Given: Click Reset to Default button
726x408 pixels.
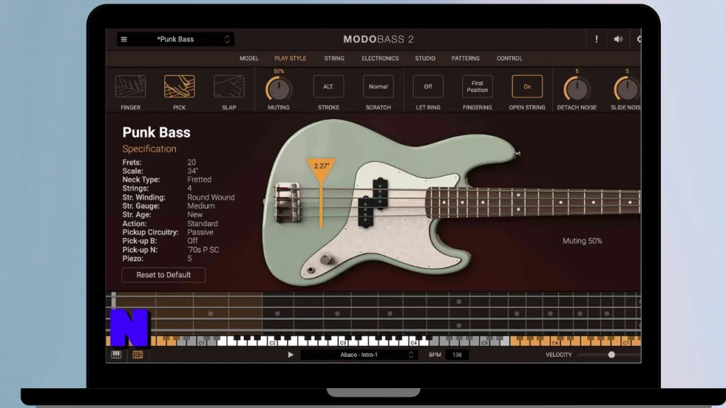Looking at the screenshot, I should (x=164, y=275).
